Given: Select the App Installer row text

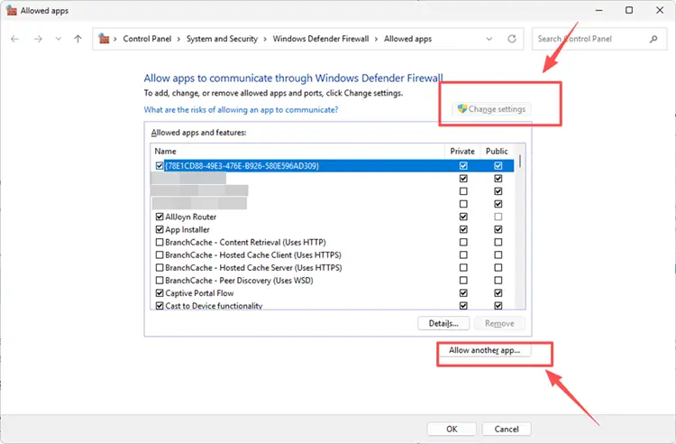Looking at the screenshot, I should [x=187, y=229].
